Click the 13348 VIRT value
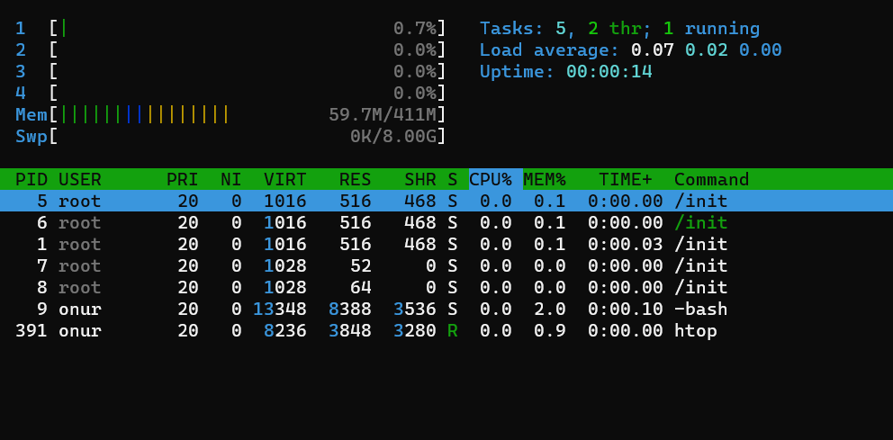The height and width of the screenshot is (440, 893). (x=280, y=310)
